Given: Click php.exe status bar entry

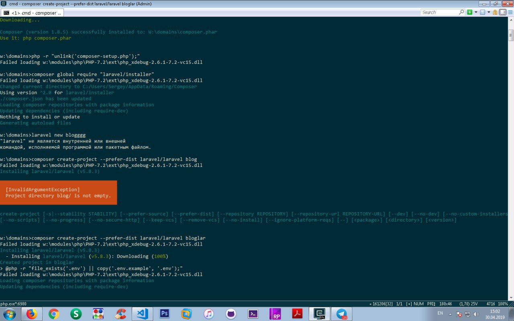Looking at the screenshot, I should click(x=13, y=304).
